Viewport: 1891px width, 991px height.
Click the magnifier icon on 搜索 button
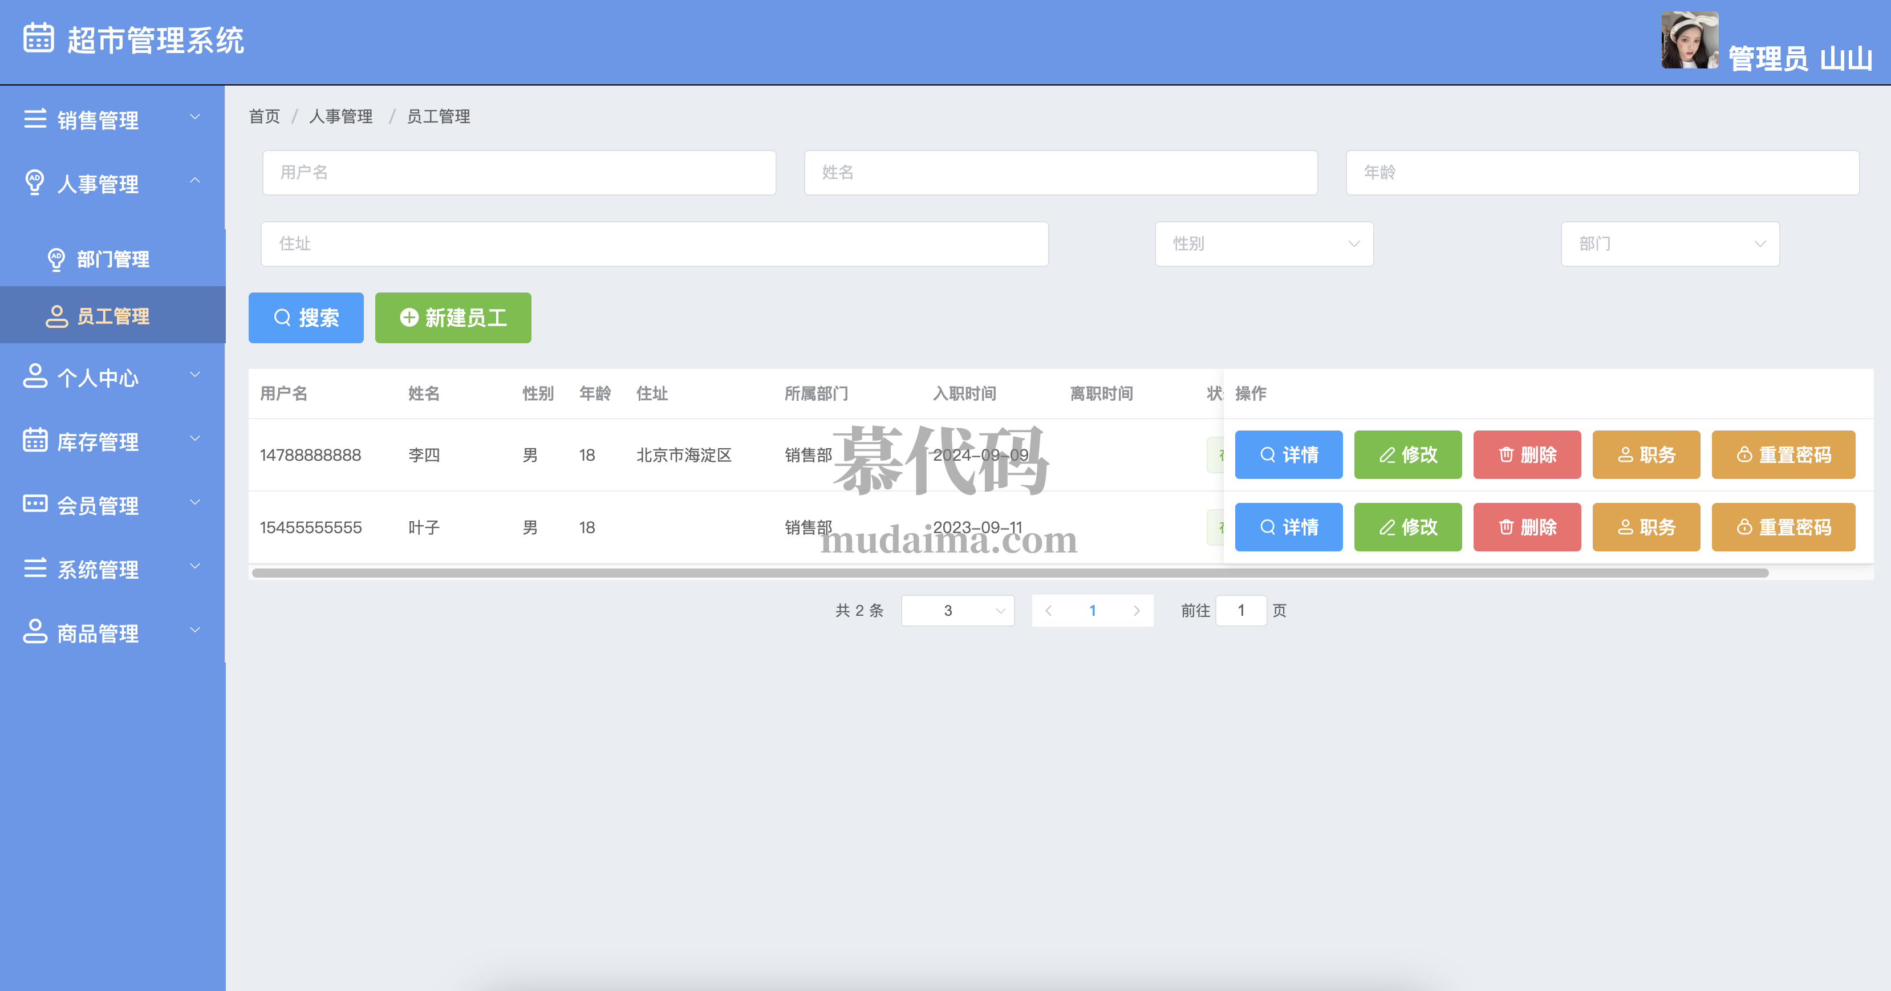282,318
